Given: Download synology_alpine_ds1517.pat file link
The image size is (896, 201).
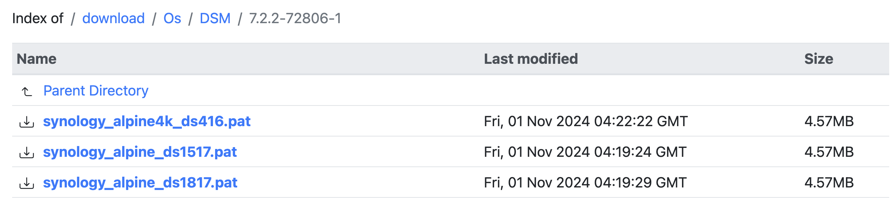Looking at the screenshot, I should pyautogui.click(x=140, y=152).
